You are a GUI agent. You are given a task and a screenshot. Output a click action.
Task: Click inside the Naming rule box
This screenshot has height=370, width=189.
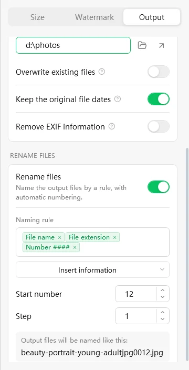click(92, 242)
